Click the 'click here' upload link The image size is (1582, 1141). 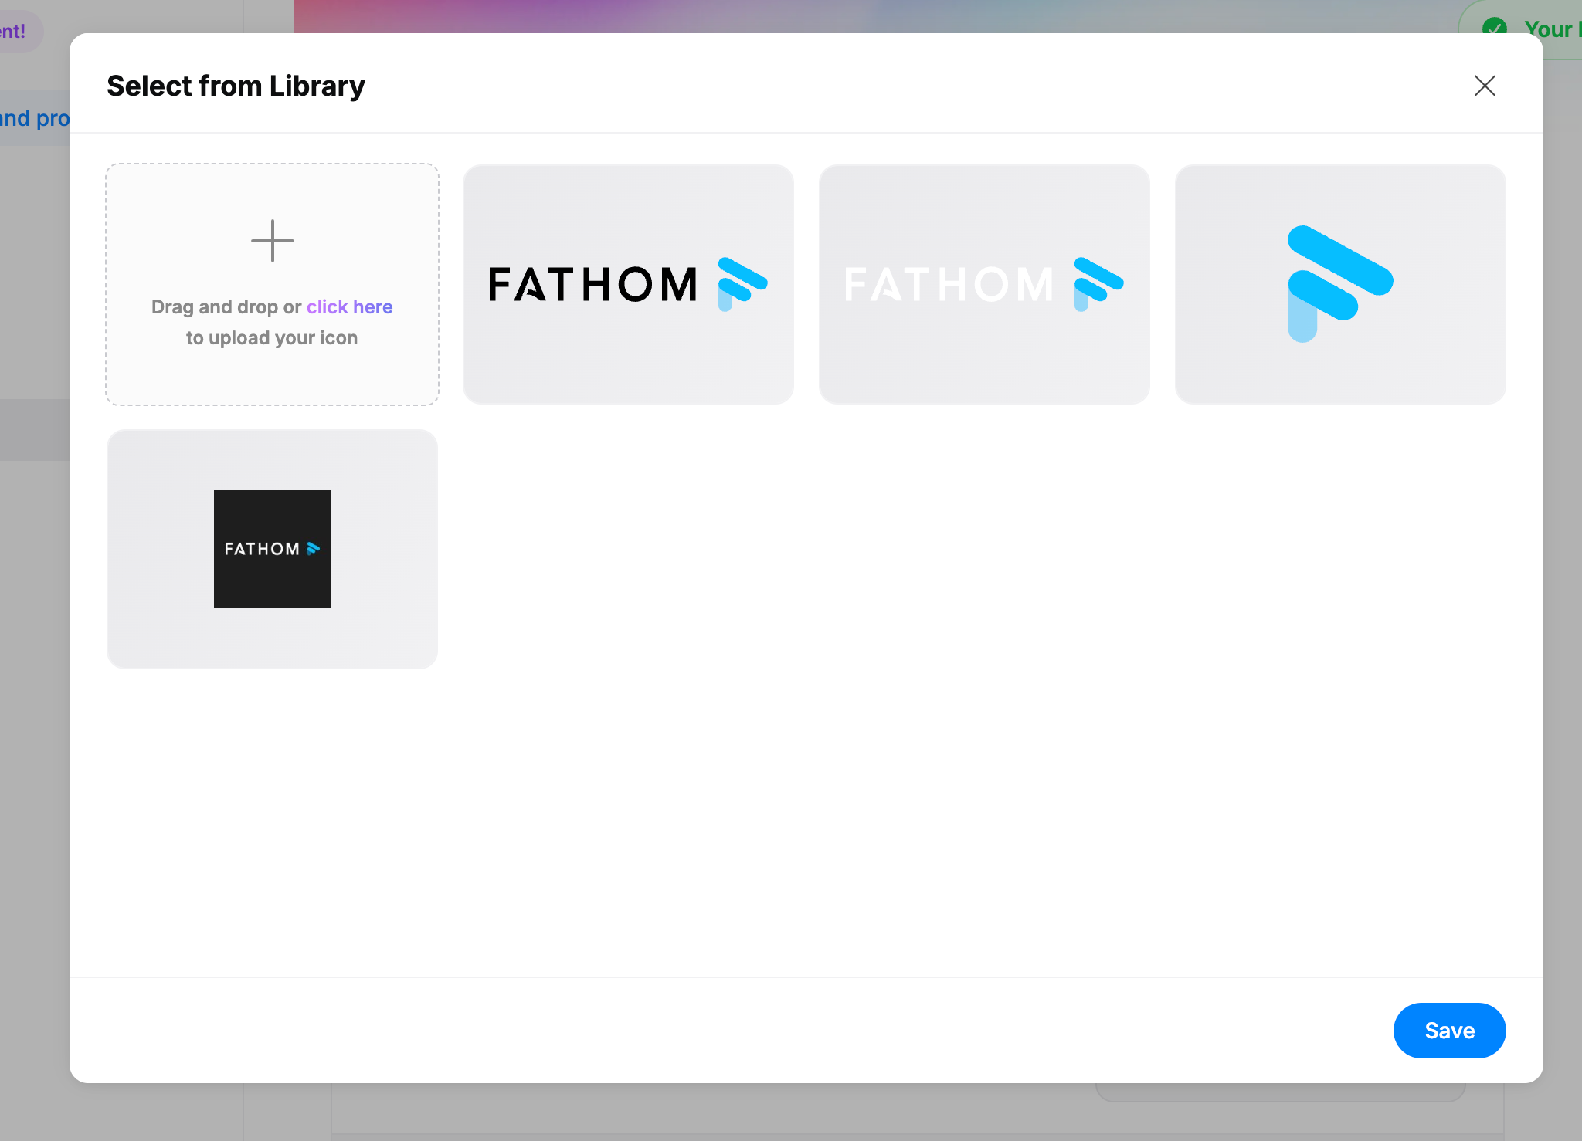pyautogui.click(x=349, y=307)
